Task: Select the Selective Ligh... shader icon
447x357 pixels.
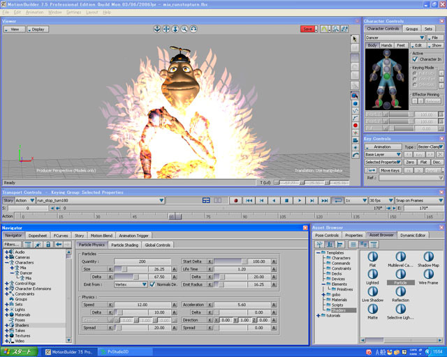Action: 400,309
